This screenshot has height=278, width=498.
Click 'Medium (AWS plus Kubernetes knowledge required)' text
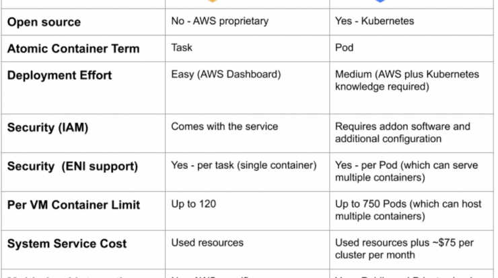point(407,80)
